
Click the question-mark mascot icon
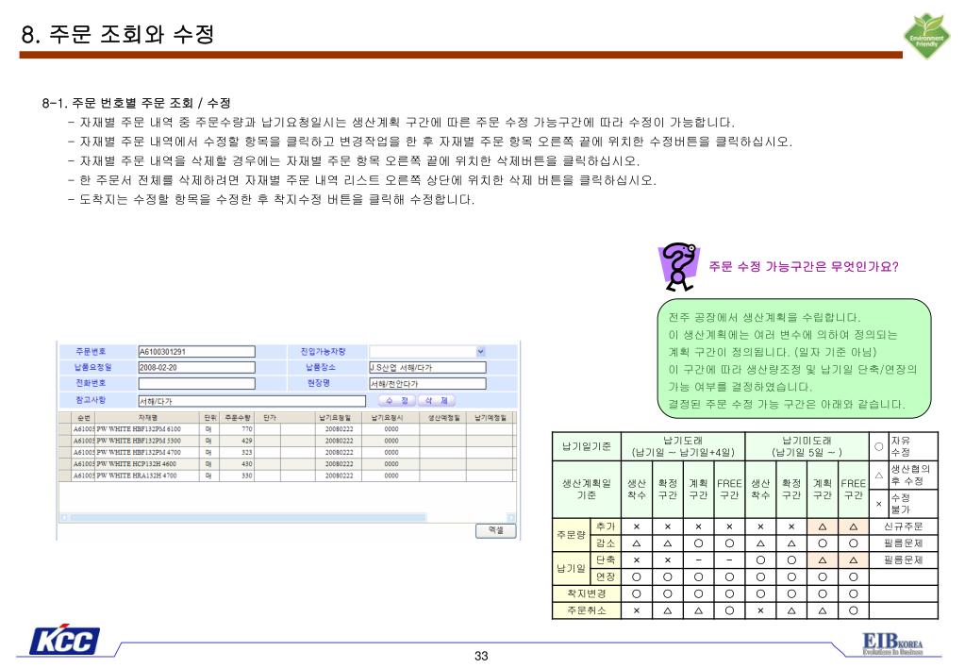(x=678, y=267)
